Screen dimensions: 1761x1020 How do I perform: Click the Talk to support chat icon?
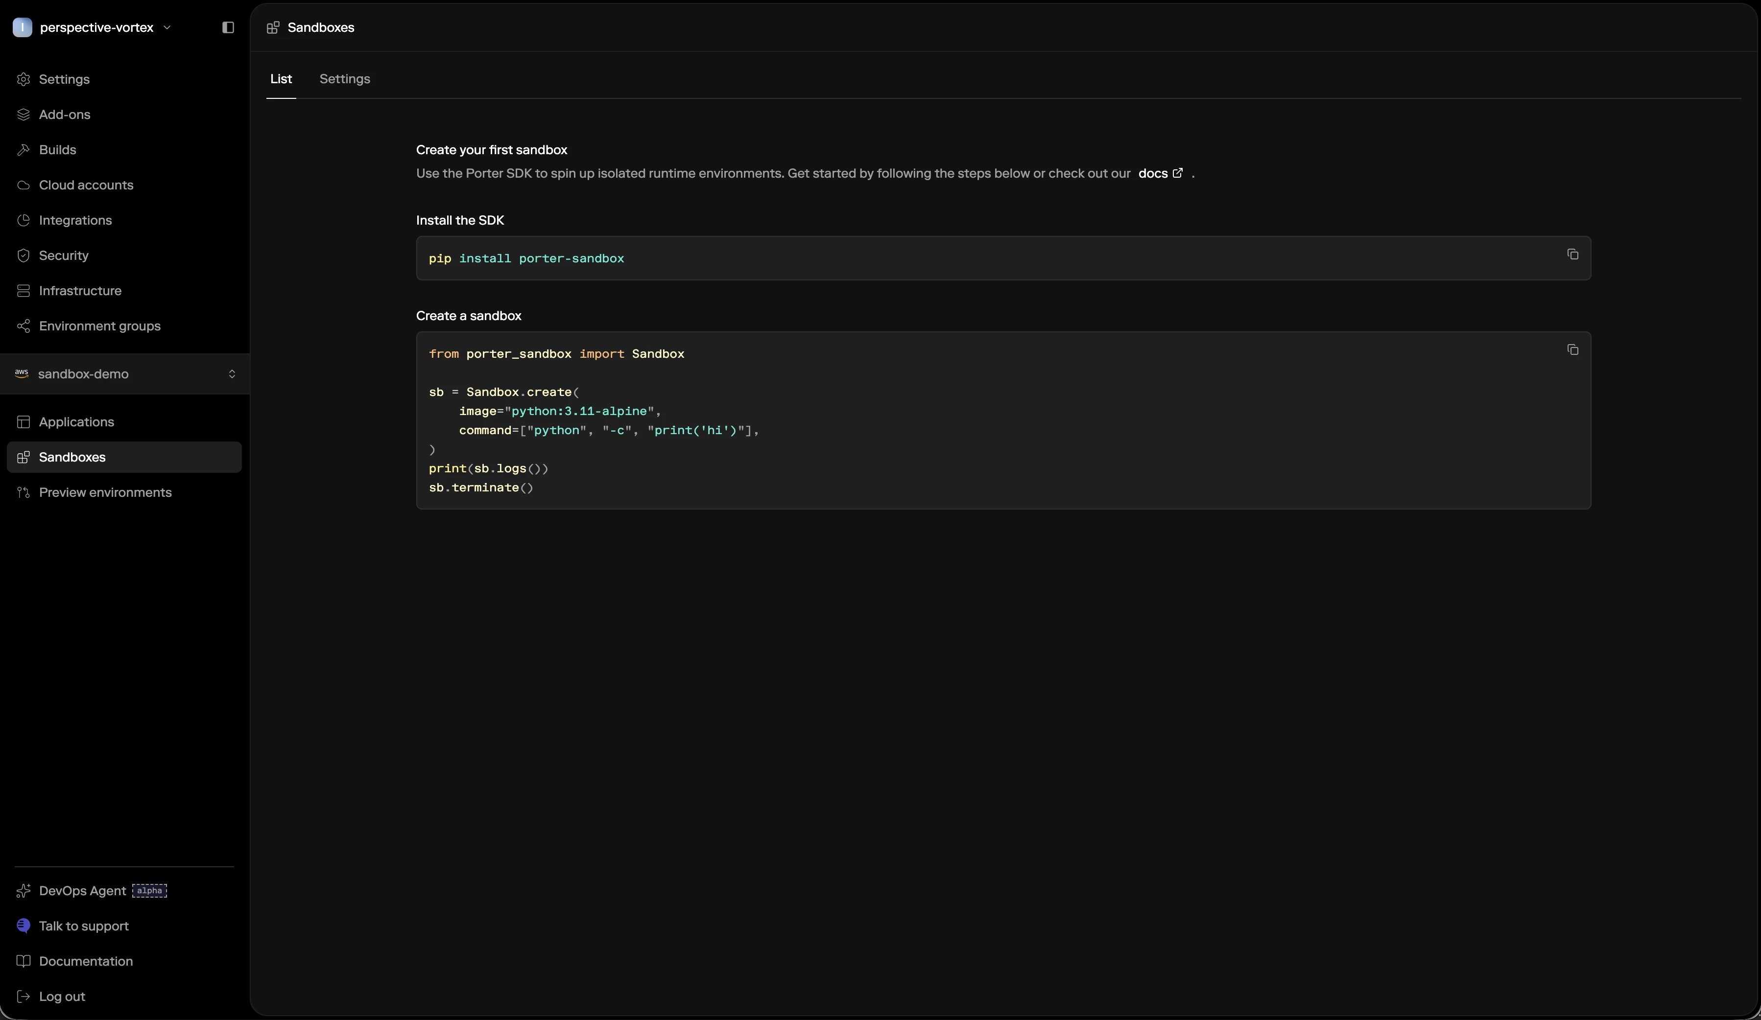click(x=23, y=926)
